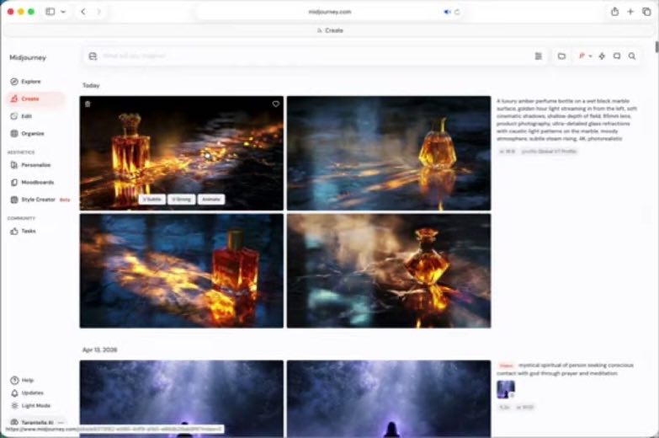This screenshot has width=659, height=438.
Task: Show Safari tab overview
Action: (x=646, y=12)
